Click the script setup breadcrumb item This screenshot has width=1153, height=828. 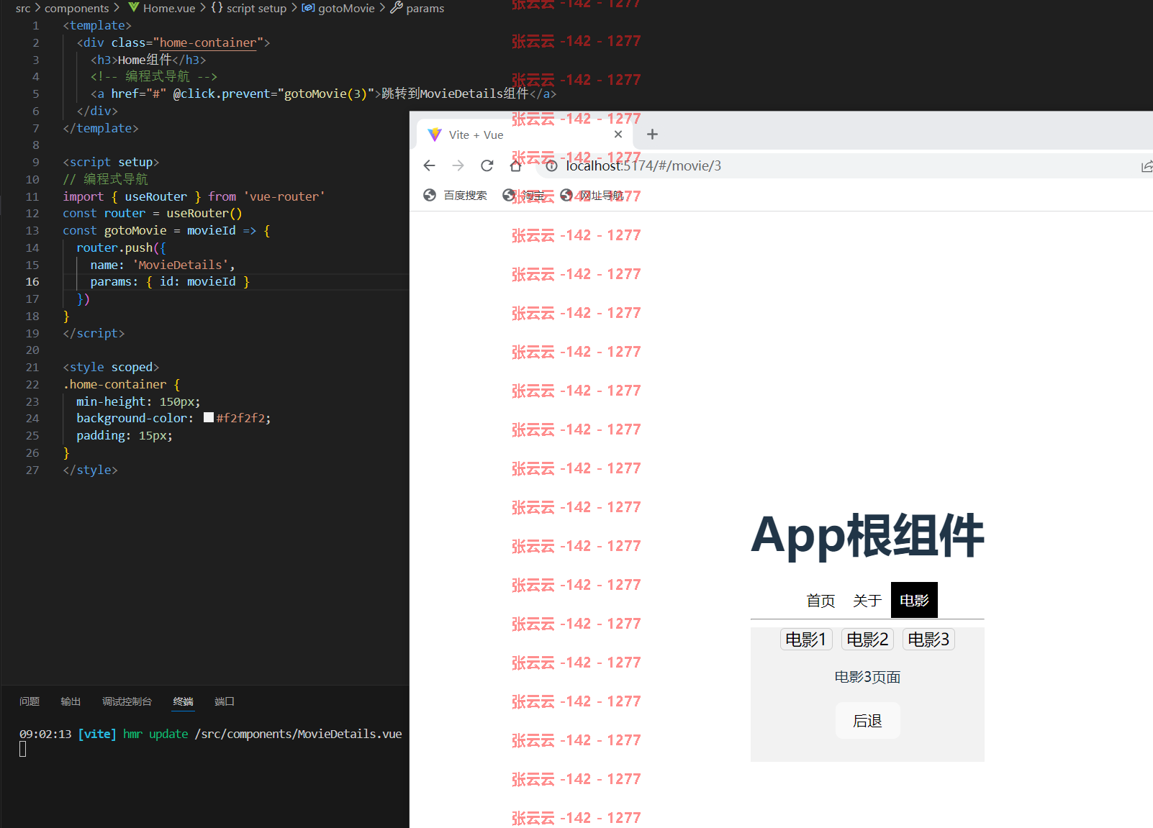(249, 8)
